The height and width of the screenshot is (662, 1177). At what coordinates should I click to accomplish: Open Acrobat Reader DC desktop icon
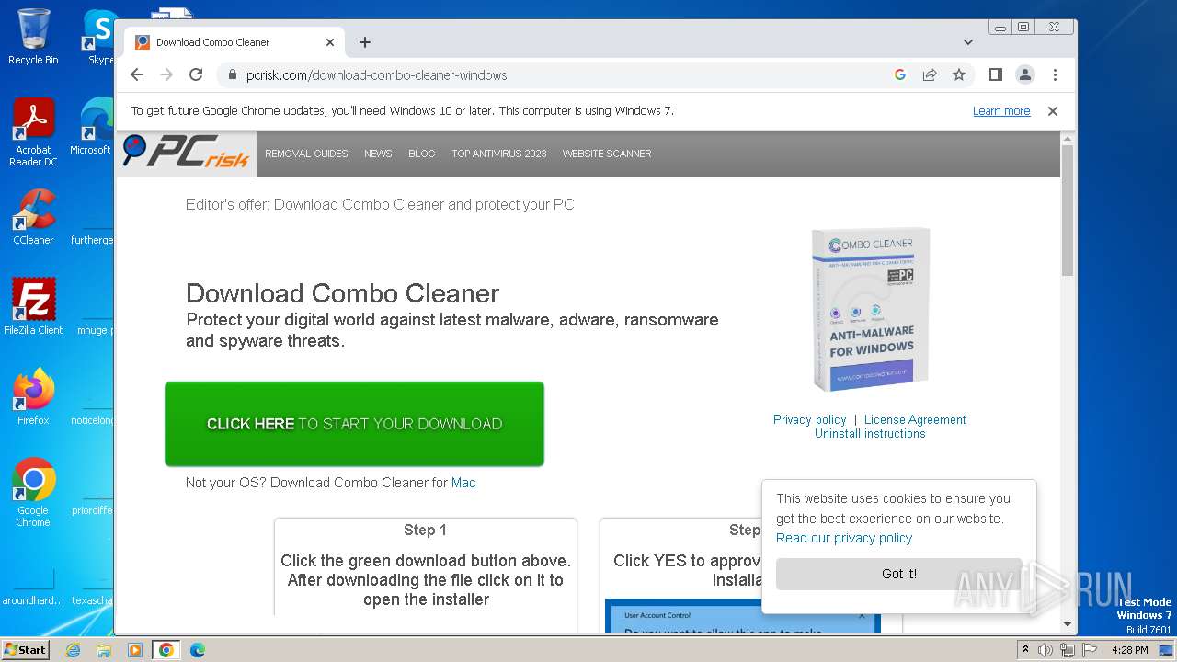[33, 132]
